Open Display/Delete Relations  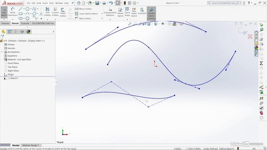pyautogui.click(x=110, y=12)
